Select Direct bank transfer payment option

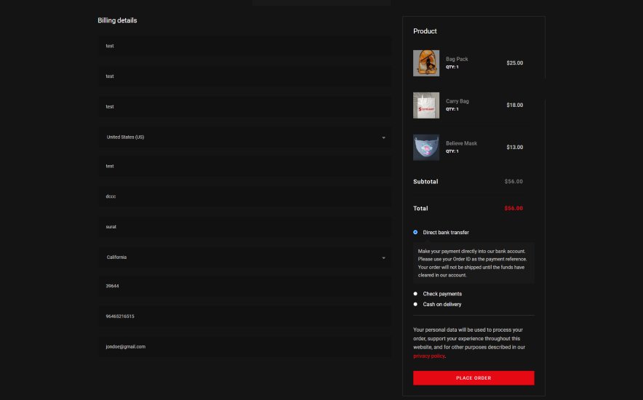(415, 233)
